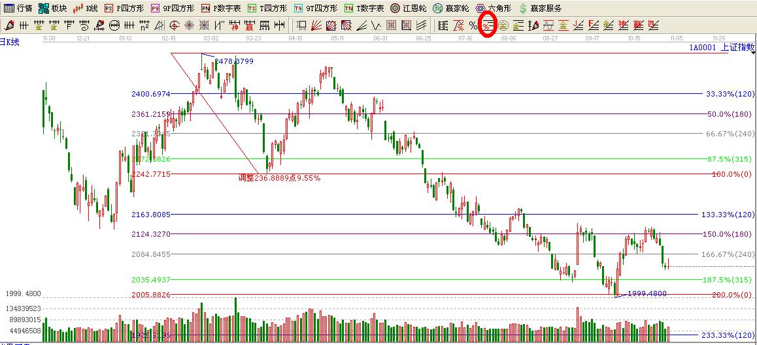Open the P数字表 number table
Viewport: 757px width, 345px height.
click(221, 8)
